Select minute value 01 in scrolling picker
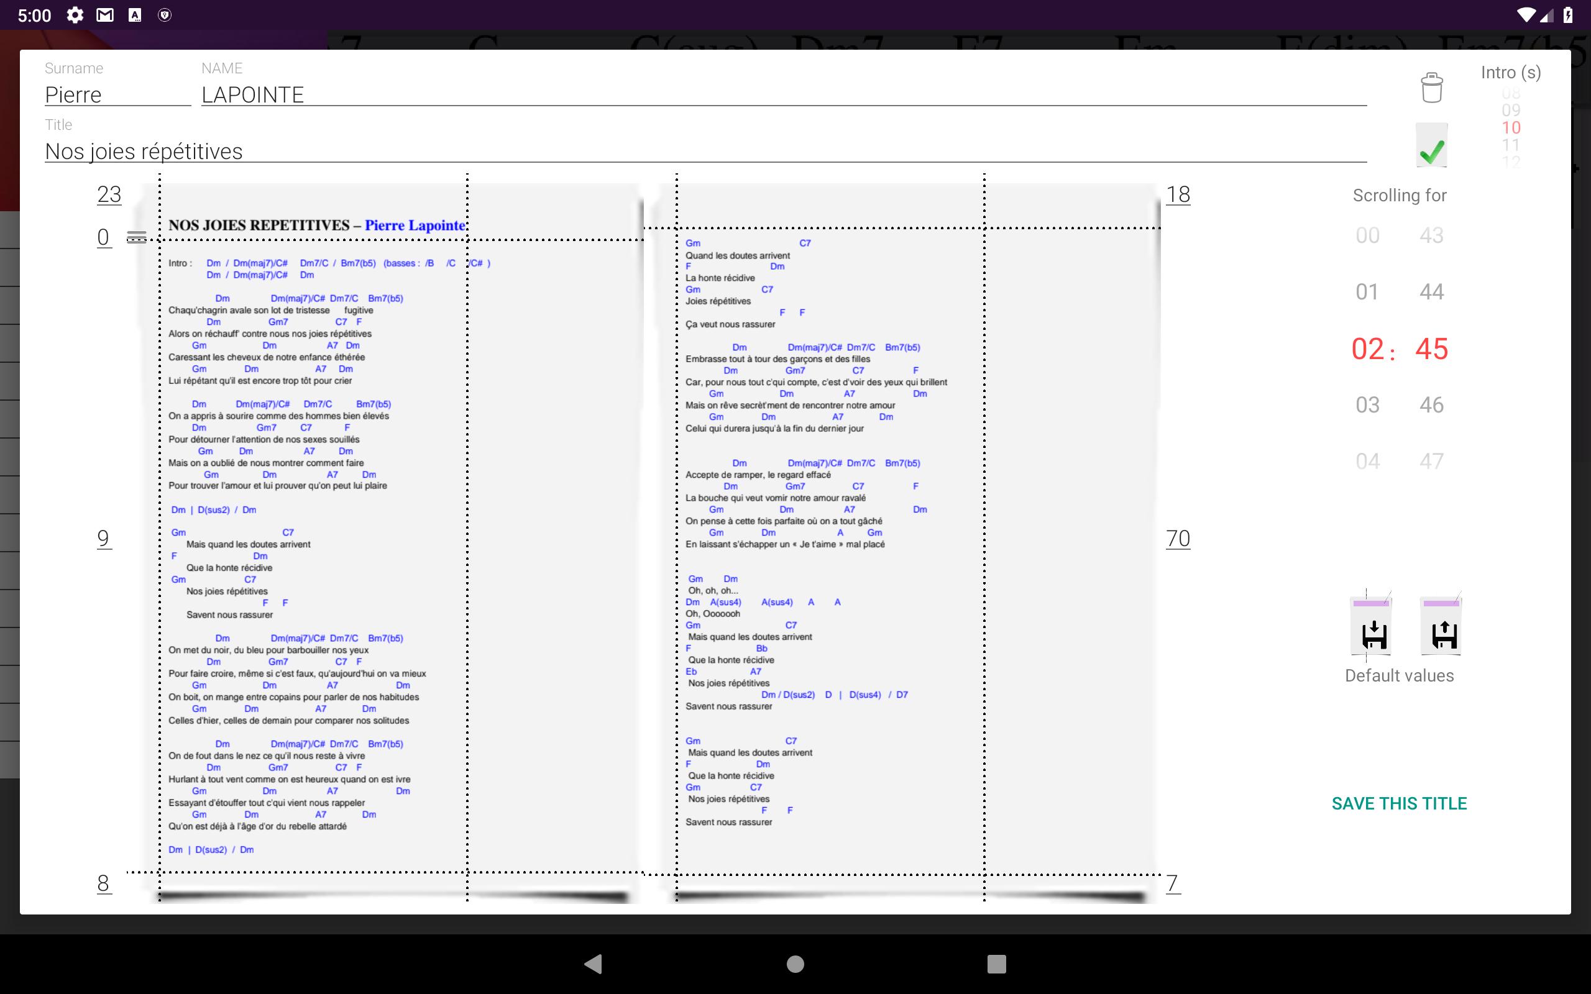 click(x=1367, y=292)
